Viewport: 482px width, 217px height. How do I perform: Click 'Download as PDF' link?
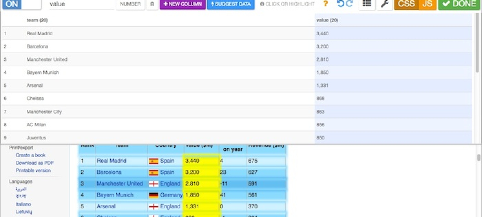(x=35, y=163)
